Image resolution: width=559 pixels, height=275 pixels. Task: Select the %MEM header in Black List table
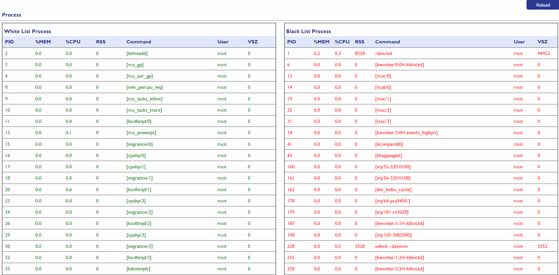tap(322, 42)
